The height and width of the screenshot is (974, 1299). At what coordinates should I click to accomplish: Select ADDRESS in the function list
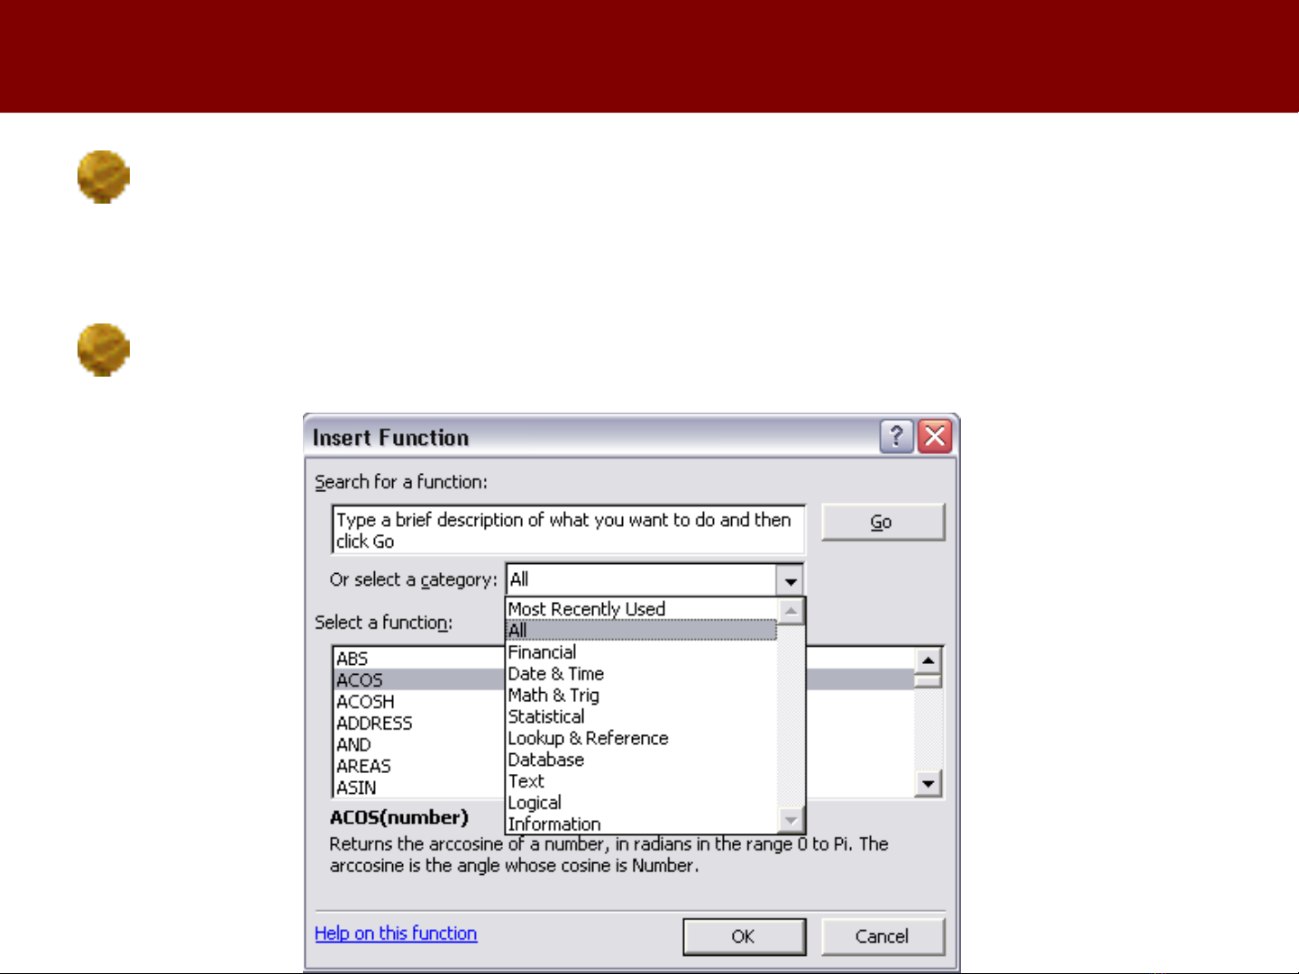(374, 724)
